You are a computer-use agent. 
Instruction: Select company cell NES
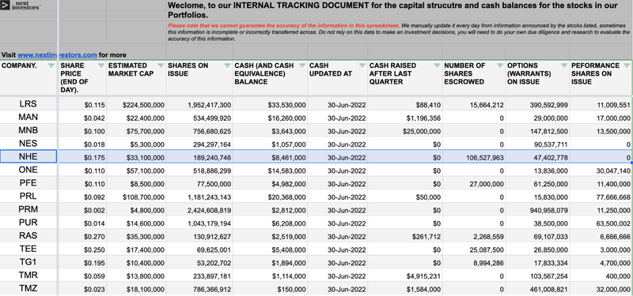click(x=28, y=144)
